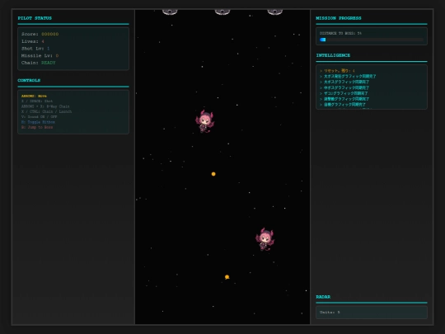Click the blue Toggle Hitbox line
Viewport: 445px width, 334px height.
38,122
